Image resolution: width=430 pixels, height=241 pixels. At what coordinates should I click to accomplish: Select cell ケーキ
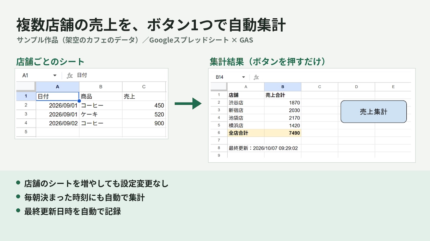(100, 114)
